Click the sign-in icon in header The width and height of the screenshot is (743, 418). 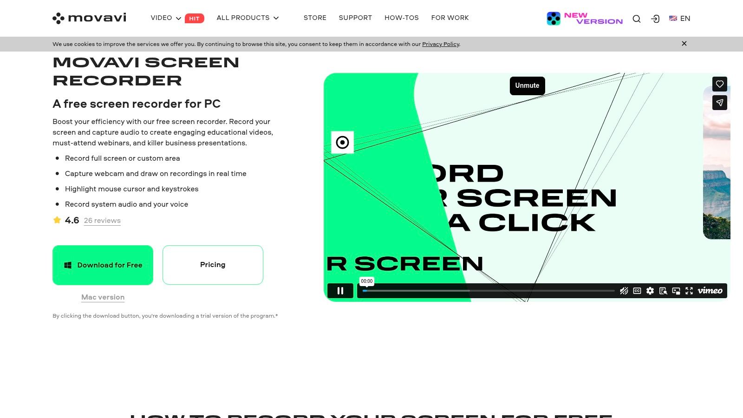coord(655,19)
